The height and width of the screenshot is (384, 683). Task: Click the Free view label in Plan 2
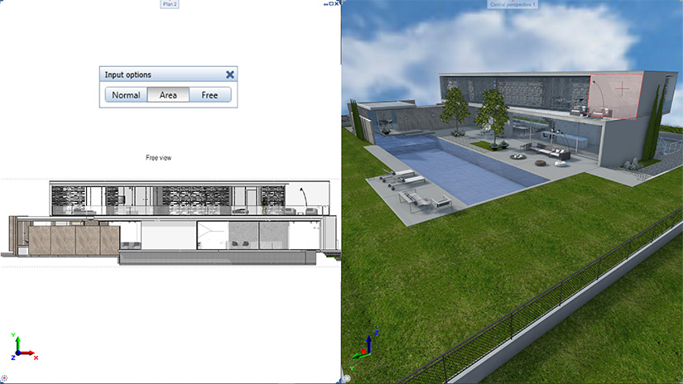[159, 157]
